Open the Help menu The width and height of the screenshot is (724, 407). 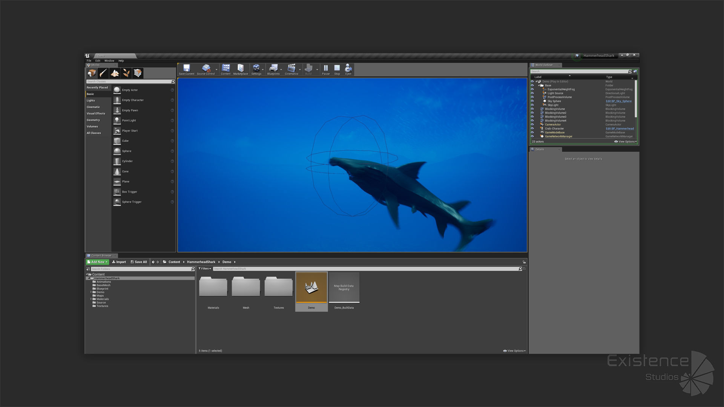point(121,61)
